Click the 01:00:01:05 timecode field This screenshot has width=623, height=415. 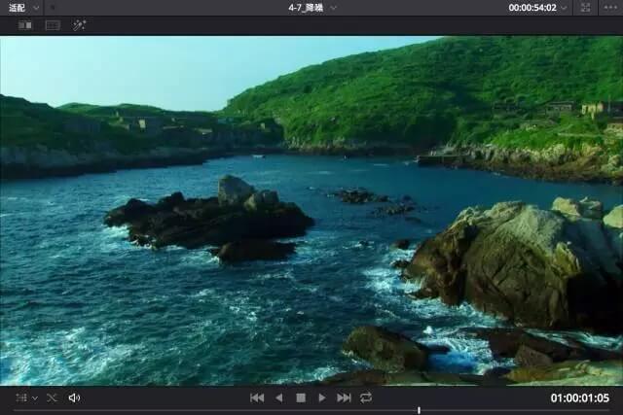(x=579, y=398)
